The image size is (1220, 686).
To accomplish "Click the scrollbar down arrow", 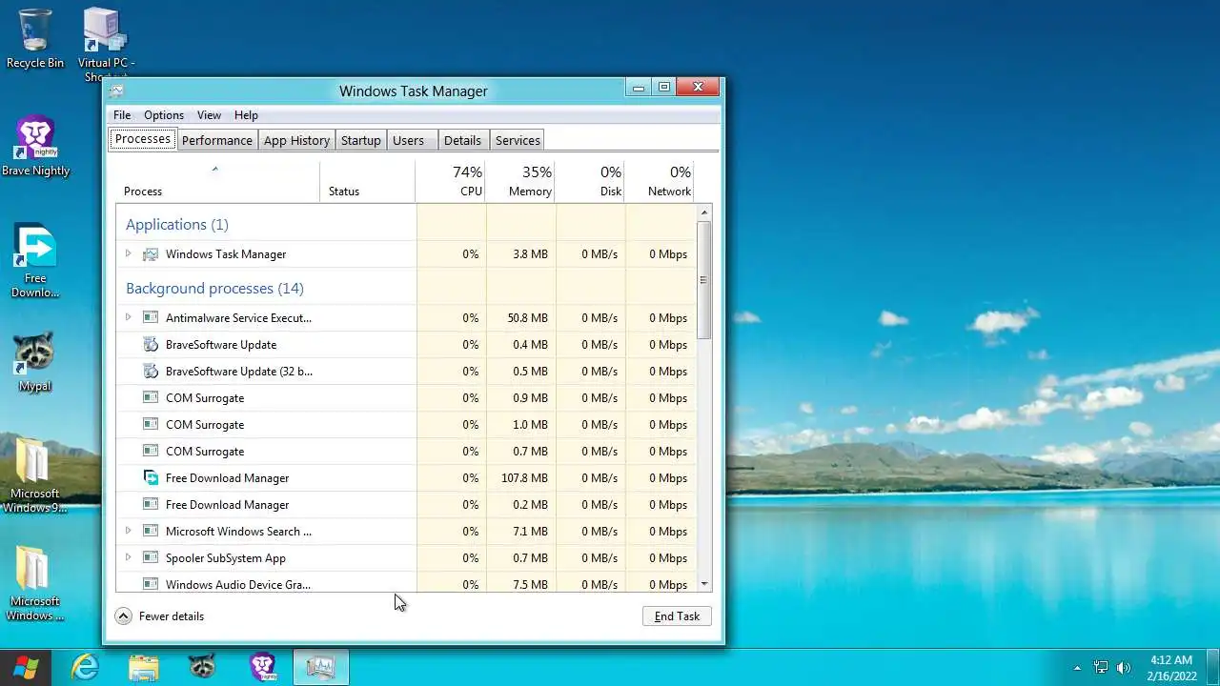I will pyautogui.click(x=704, y=584).
